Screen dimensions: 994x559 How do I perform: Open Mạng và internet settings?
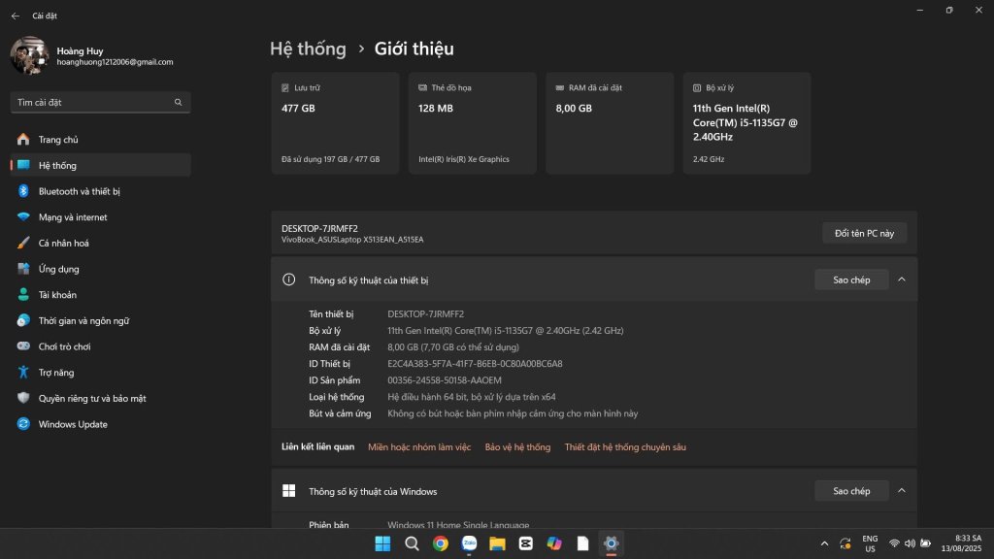coord(100,217)
